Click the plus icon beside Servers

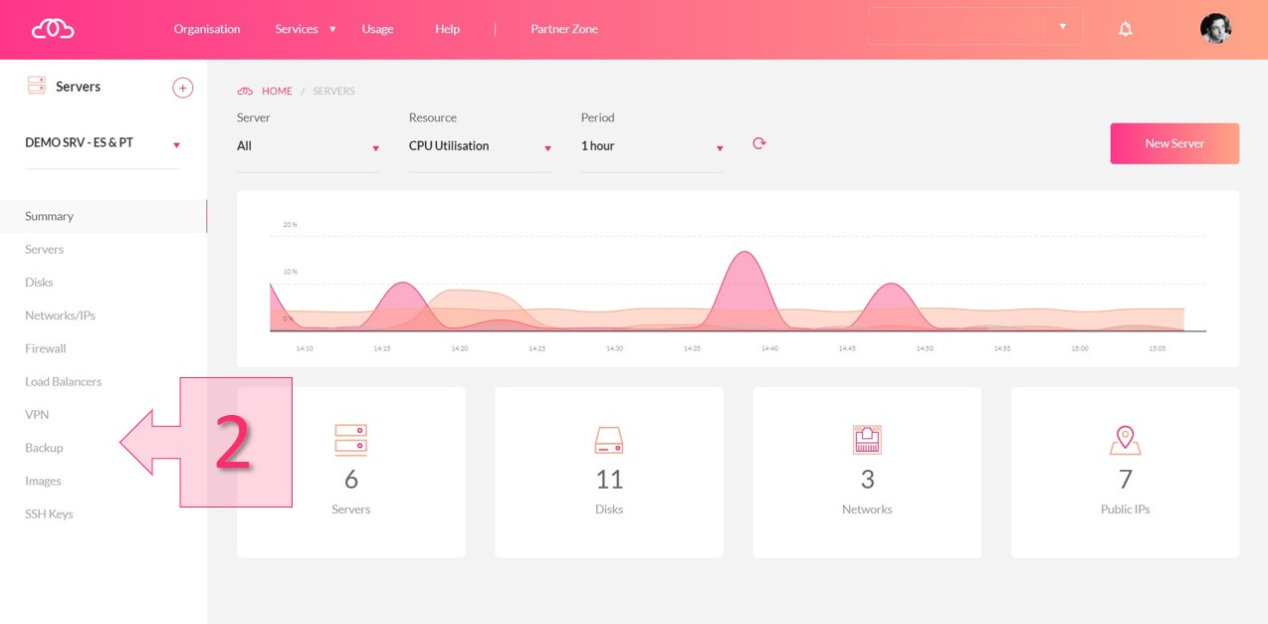pyautogui.click(x=183, y=88)
